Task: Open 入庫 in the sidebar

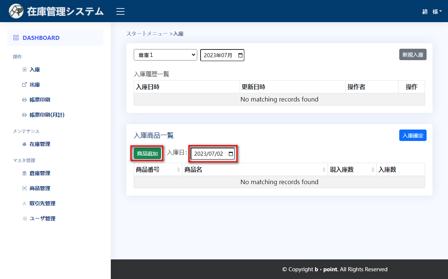Action: point(35,69)
